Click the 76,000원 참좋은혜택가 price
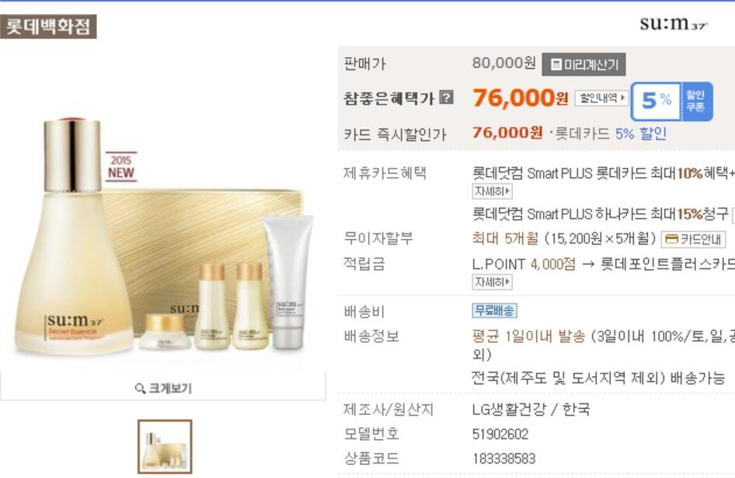 [521, 98]
